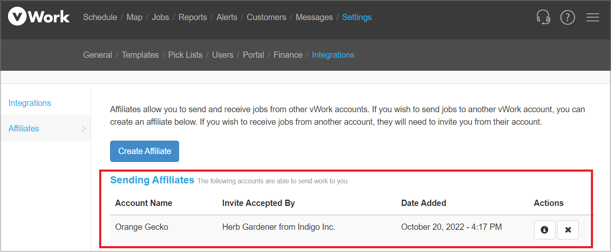Click the October 20, 2022 date cell
Screen dimensions: 611x252
452,227
